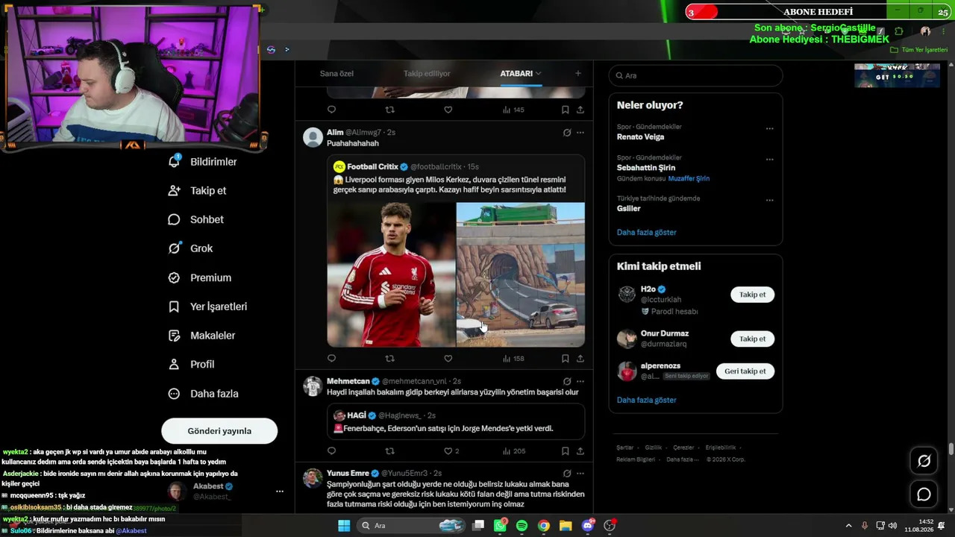
Task: Like Mehmetcan's post with 2 likes
Action: click(x=451, y=451)
